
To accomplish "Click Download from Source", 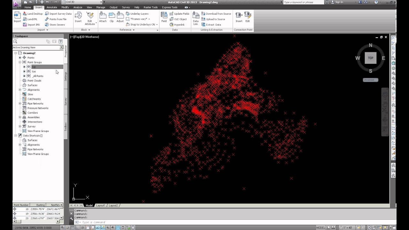I will point(216,14).
